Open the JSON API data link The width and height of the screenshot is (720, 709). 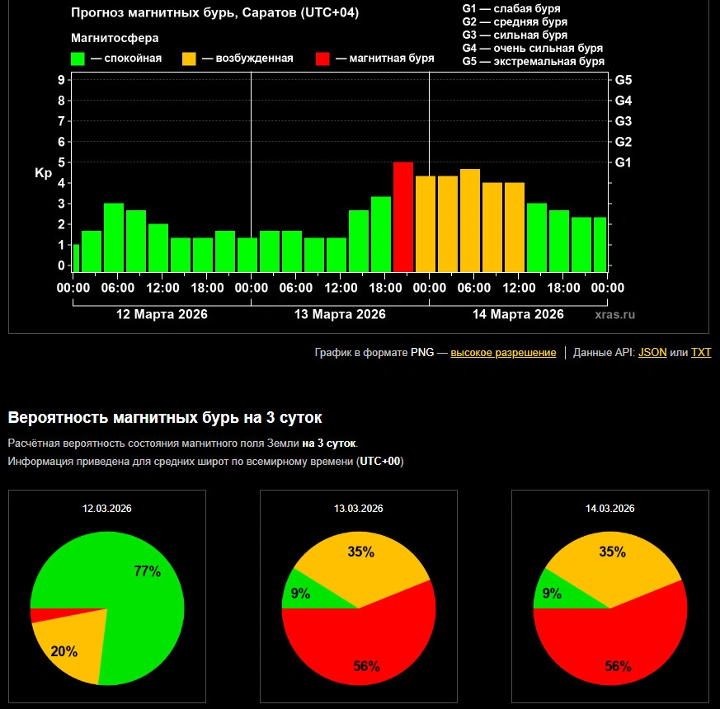(652, 353)
